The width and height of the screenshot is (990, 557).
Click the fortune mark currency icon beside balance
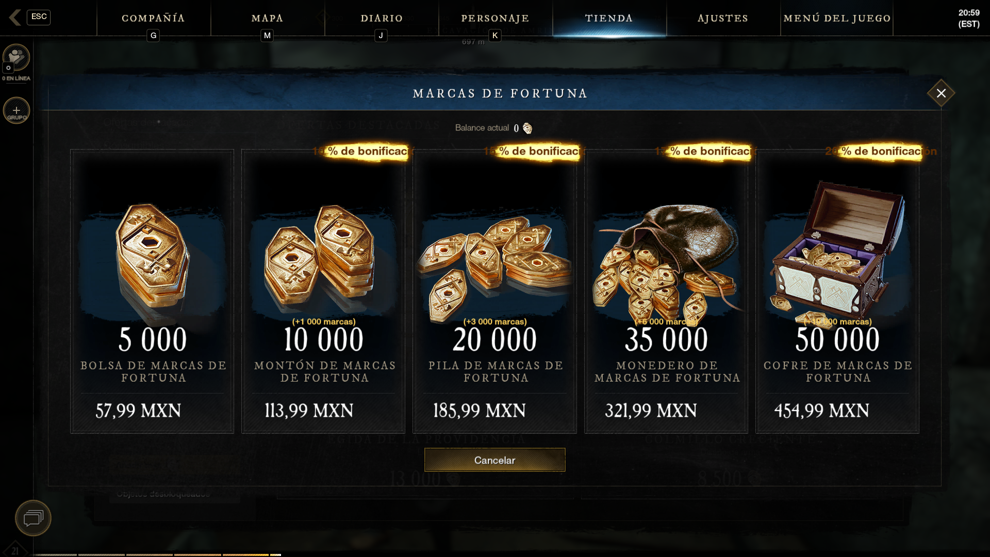(x=527, y=128)
